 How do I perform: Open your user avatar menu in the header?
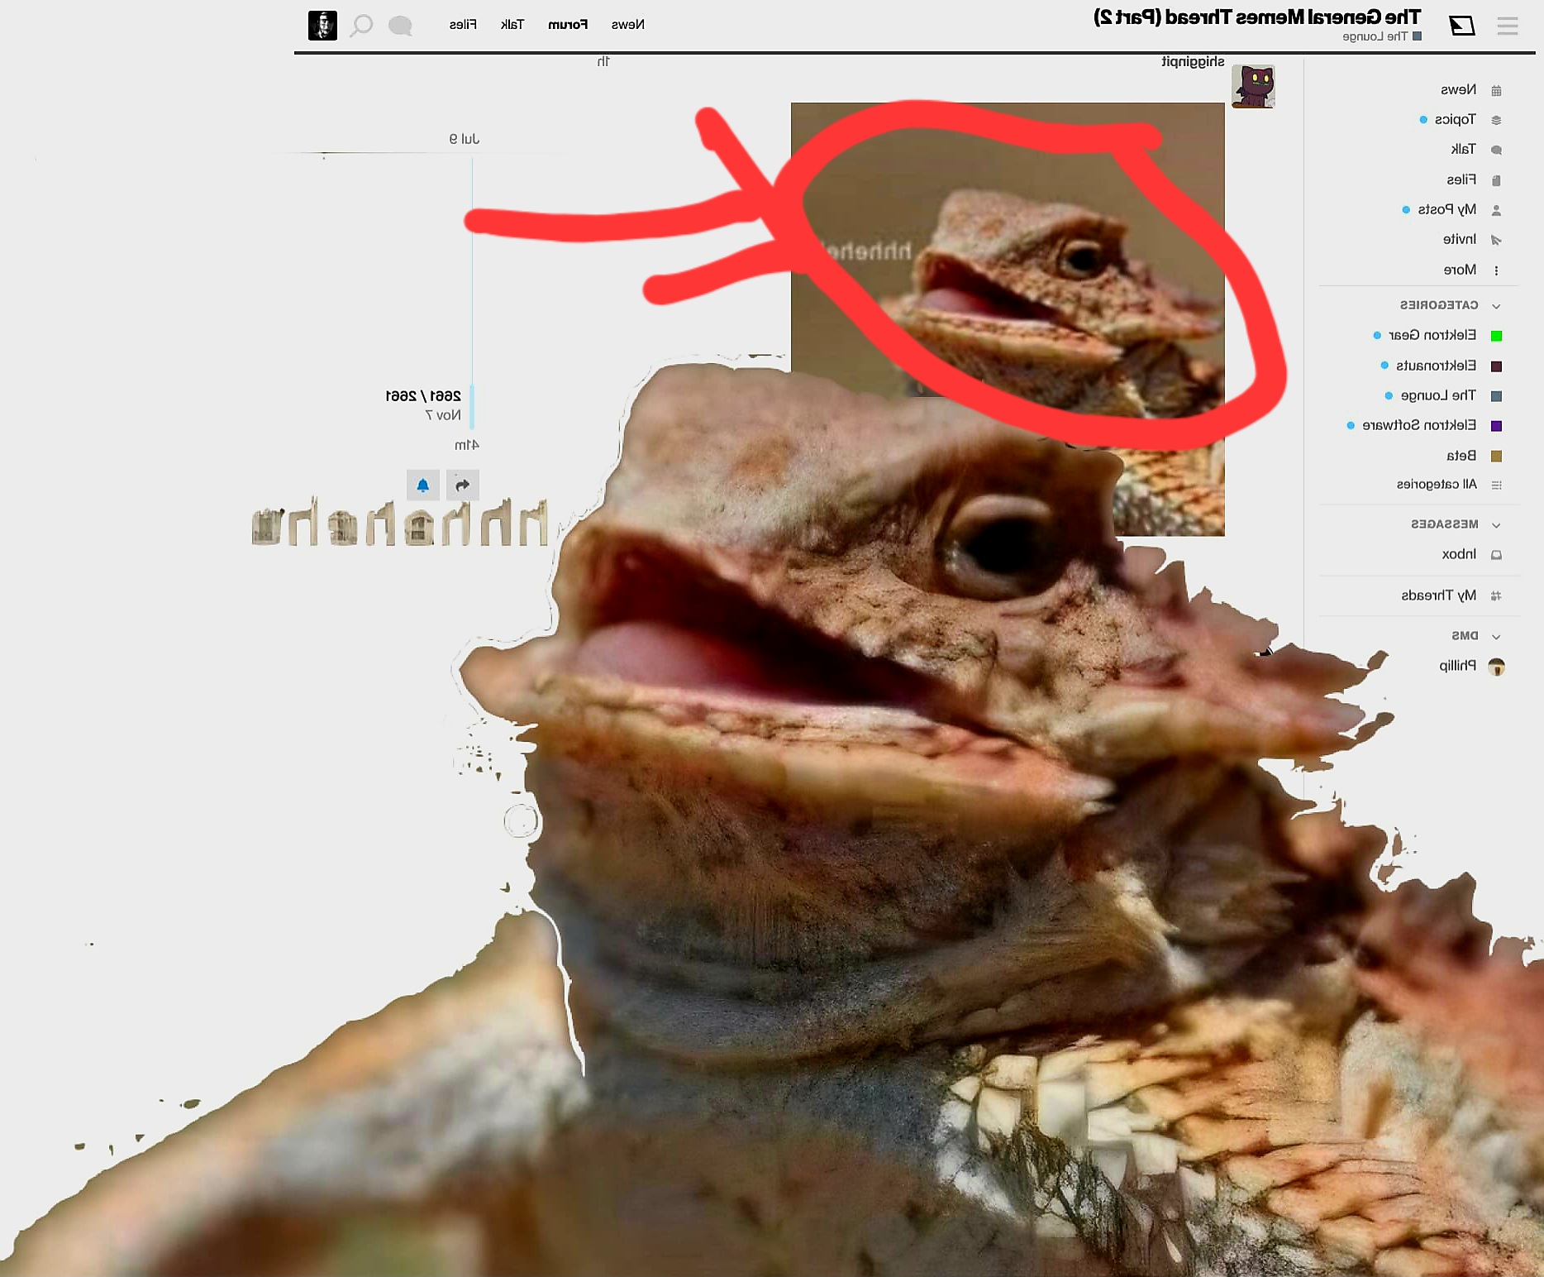[x=322, y=26]
